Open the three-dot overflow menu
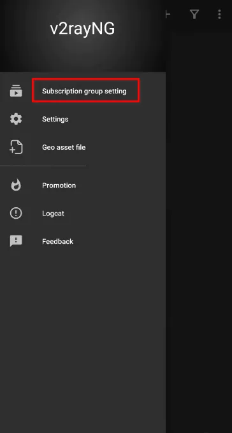 (x=219, y=14)
